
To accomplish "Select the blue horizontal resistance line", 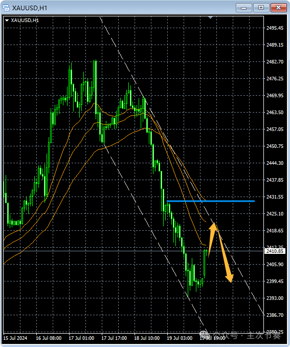I will [211, 201].
